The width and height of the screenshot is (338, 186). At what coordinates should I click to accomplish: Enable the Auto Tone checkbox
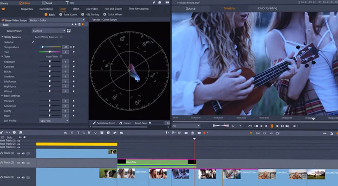(61, 57)
